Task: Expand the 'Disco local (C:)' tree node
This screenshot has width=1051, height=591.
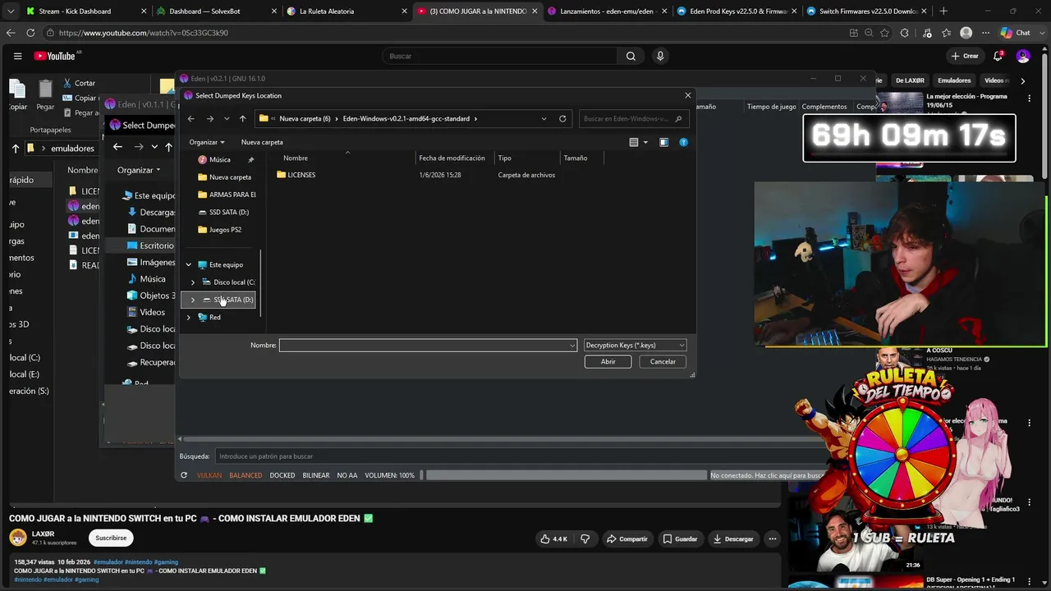Action: pos(193,282)
